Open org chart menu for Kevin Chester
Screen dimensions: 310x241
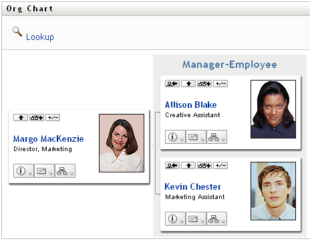[216, 219]
